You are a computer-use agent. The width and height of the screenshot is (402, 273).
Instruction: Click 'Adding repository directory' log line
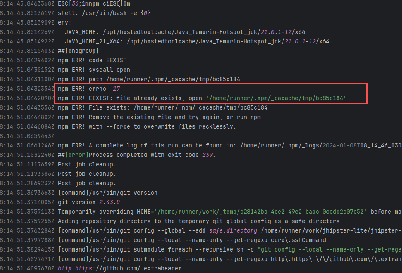click(198, 221)
